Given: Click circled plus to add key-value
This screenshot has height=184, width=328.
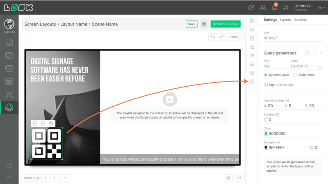Looking at the screenshot, I should [x=320, y=67].
